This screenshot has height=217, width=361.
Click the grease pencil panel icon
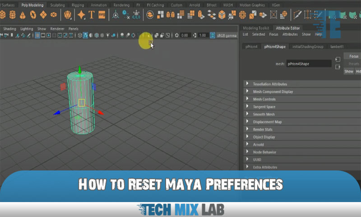tap(28, 36)
